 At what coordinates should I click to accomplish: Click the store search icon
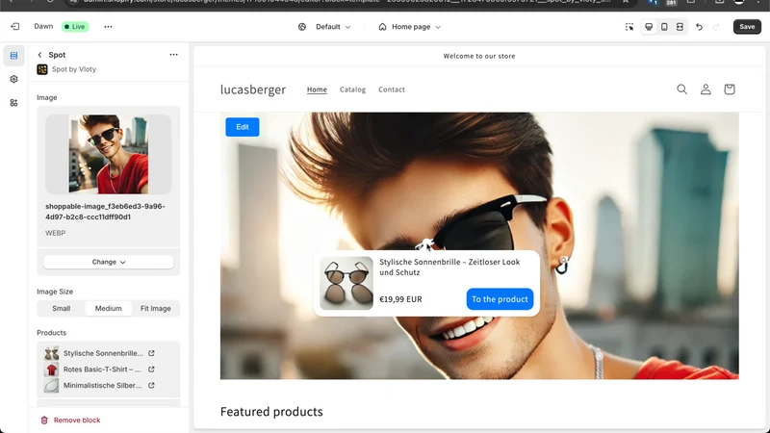click(682, 89)
